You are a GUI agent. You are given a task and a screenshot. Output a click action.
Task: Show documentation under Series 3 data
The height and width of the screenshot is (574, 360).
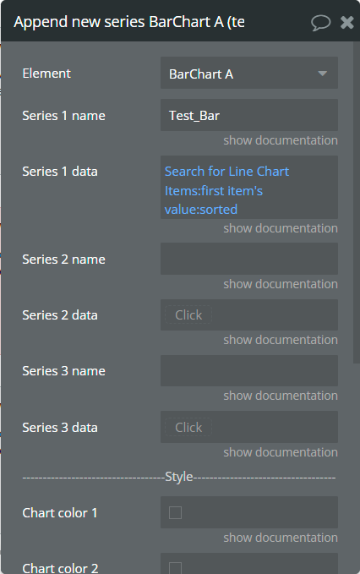tap(281, 452)
